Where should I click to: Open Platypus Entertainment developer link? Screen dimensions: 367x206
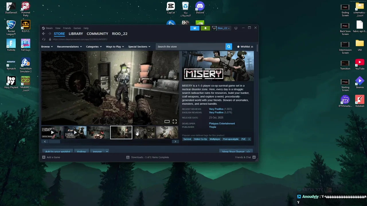222,124
